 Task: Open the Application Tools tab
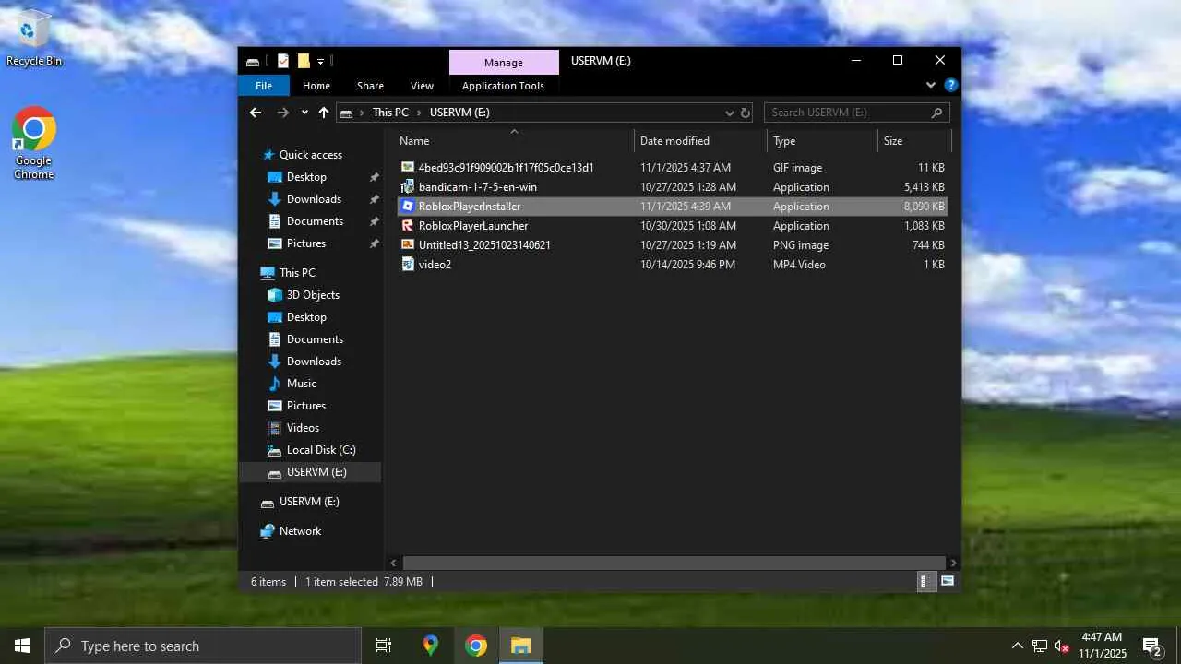tap(503, 86)
